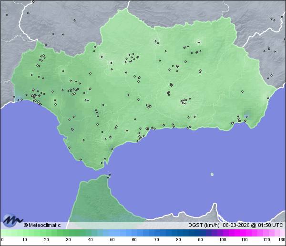Click the © Meteoclimatic copyright text
Screen dimensions: 286x246
pyautogui.click(x=42, y=226)
